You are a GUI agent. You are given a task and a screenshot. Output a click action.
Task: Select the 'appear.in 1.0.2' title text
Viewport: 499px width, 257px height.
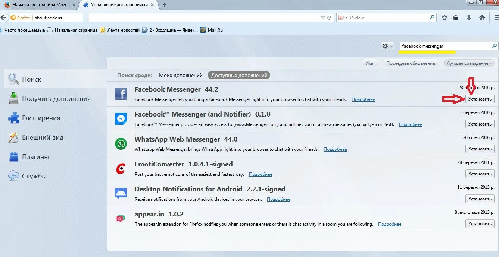(x=159, y=214)
